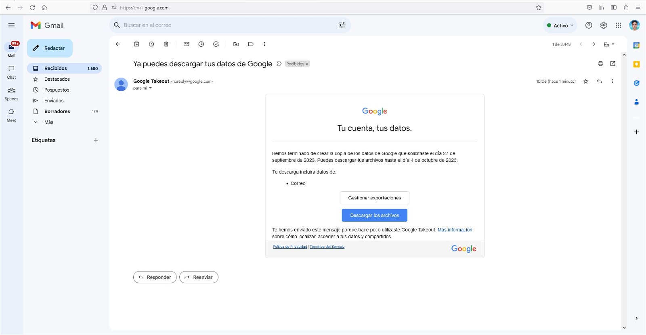Viewport: 646px width, 335px height.
Task: Remove the Recibidos label chip
Action: (x=307, y=64)
